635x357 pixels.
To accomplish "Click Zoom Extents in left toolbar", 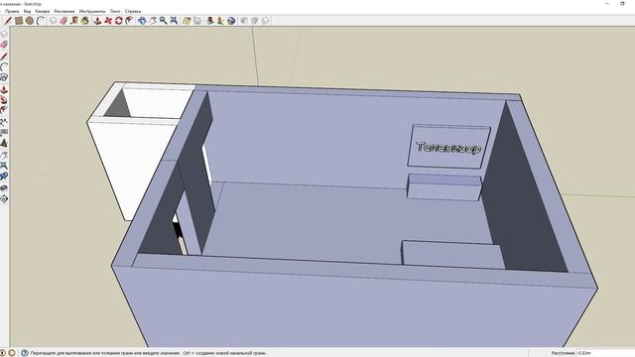I will click(x=4, y=166).
